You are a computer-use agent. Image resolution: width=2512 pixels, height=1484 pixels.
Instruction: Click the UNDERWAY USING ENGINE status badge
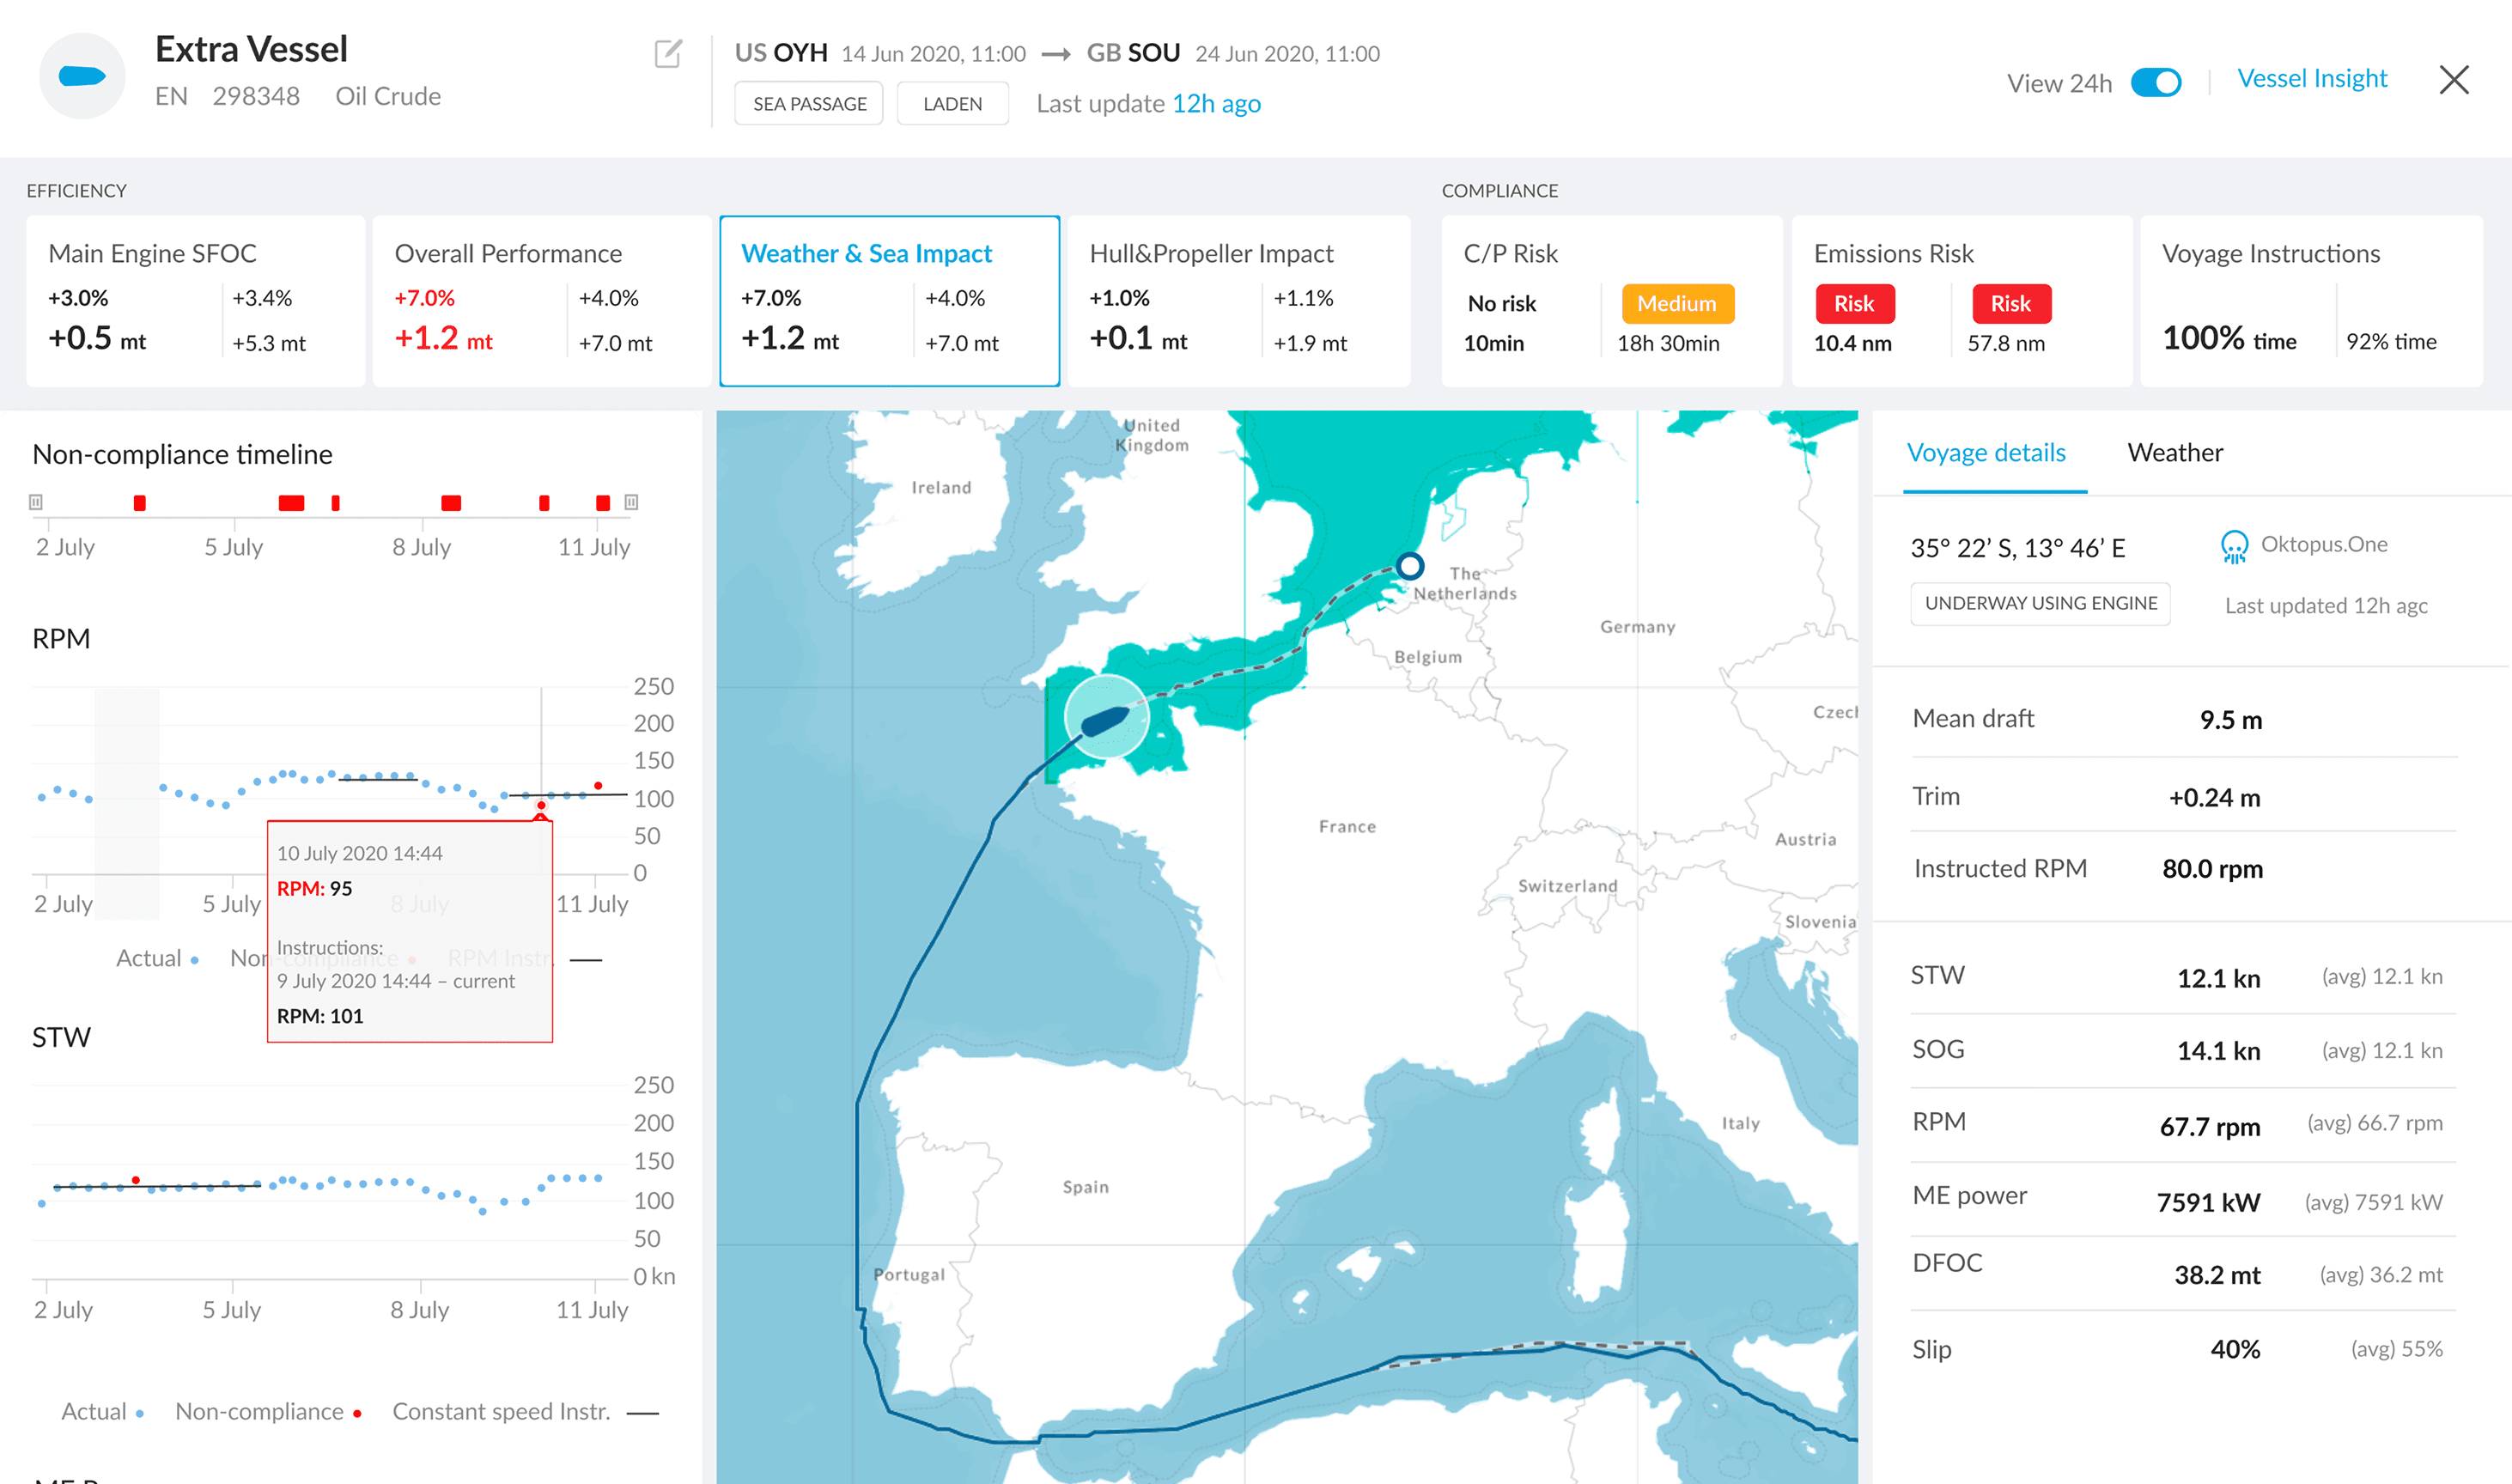[2040, 604]
